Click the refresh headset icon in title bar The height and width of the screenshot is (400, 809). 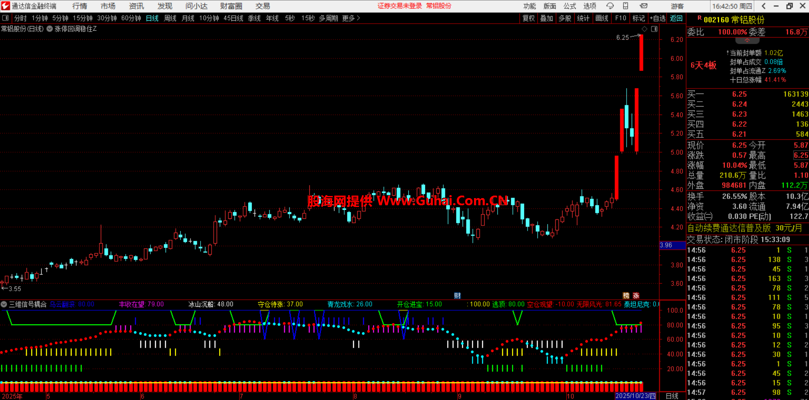610,6
